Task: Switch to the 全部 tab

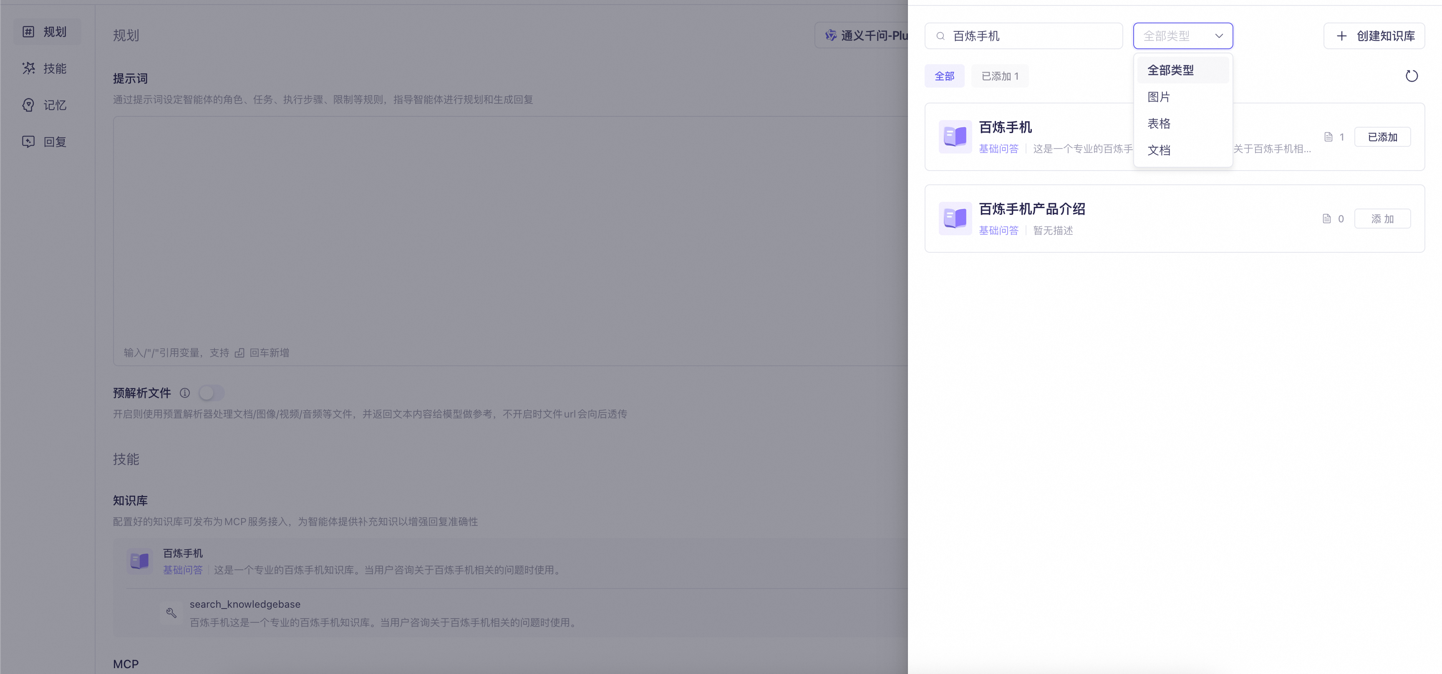Action: coord(944,76)
